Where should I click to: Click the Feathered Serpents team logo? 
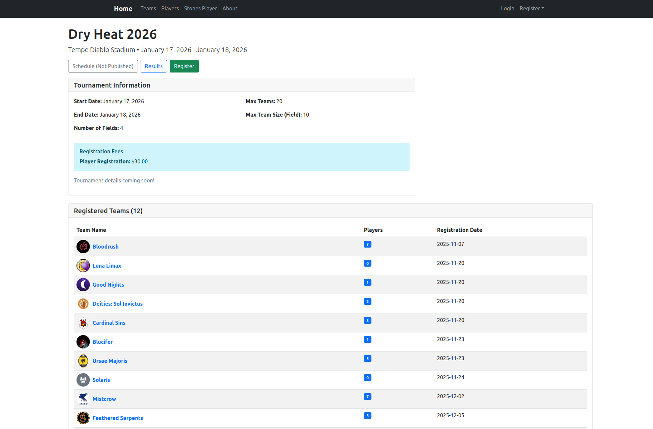coord(83,418)
